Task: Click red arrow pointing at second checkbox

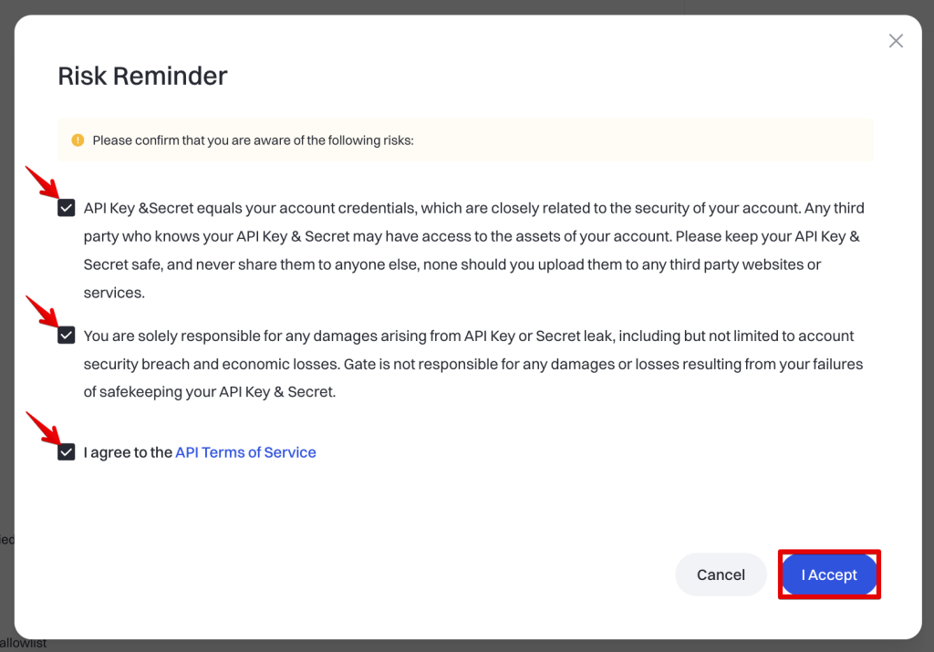Action: coord(42,311)
